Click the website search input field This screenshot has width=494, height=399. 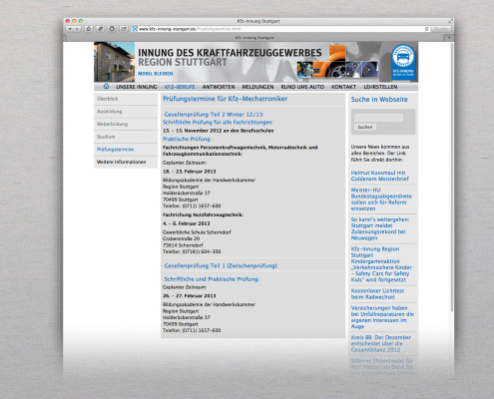click(x=378, y=118)
